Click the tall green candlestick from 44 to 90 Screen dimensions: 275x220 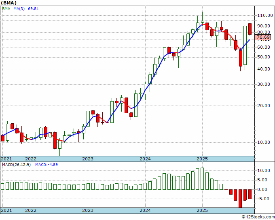click(245, 45)
